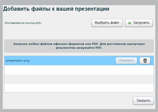Select the empty gray row in file list
158x112 pixels.
pyautogui.click(x=79, y=79)
